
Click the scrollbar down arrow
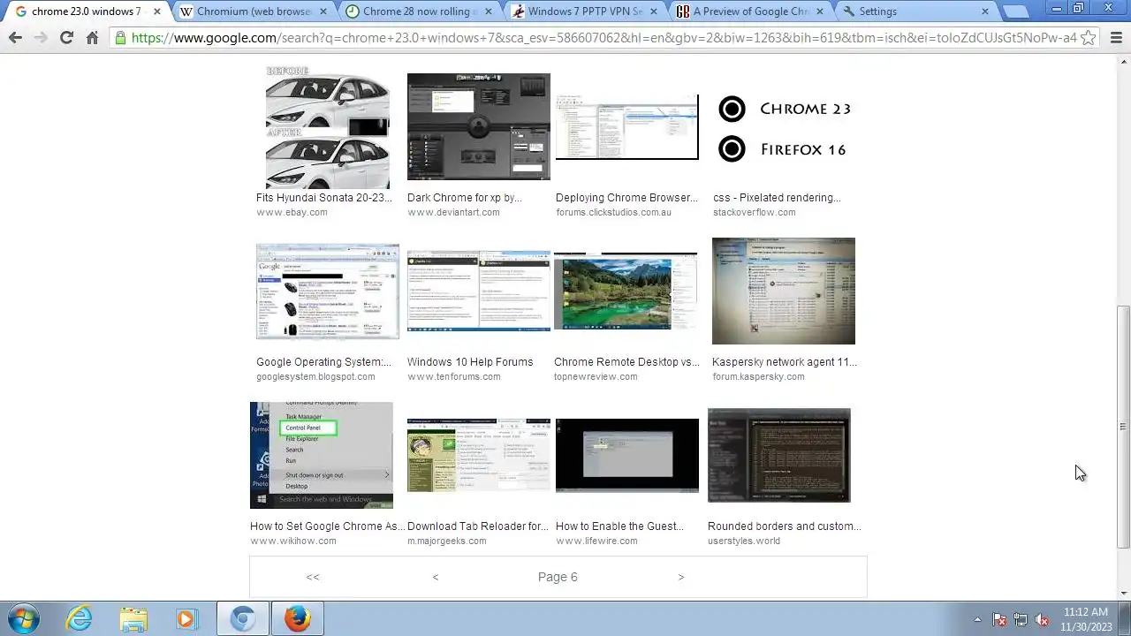coord(1123,594)
